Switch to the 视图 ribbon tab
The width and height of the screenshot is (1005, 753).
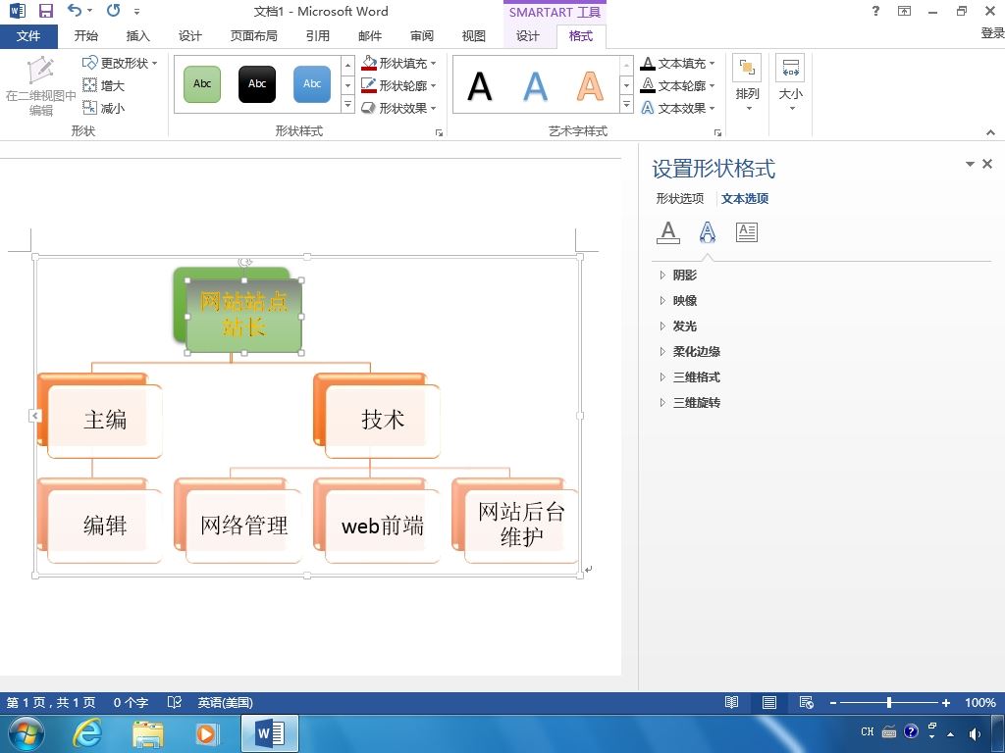pyautogui.click(x=474, y=36)
